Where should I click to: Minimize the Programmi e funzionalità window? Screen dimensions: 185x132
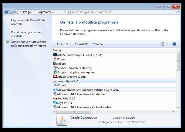coord(160,7)
